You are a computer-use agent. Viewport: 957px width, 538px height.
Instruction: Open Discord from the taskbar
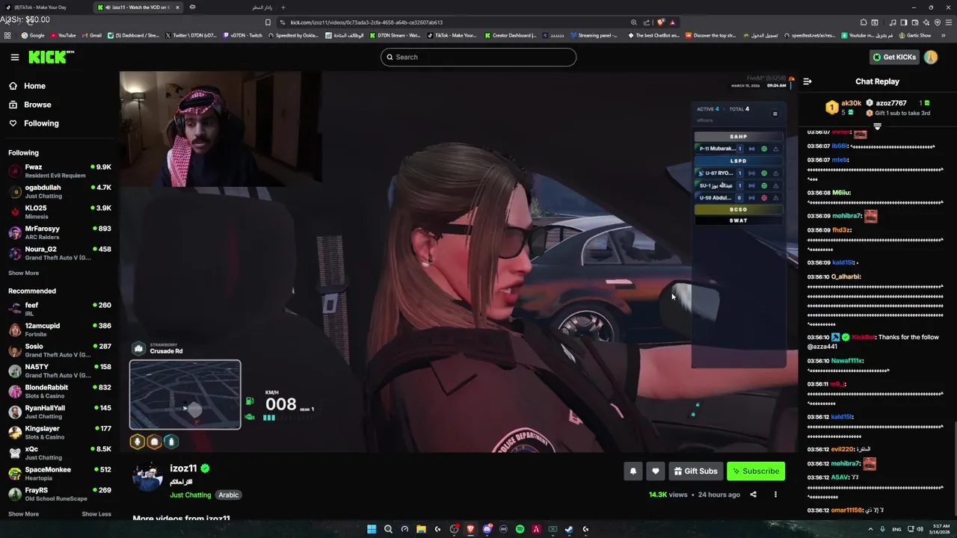[x=487, y=529]
